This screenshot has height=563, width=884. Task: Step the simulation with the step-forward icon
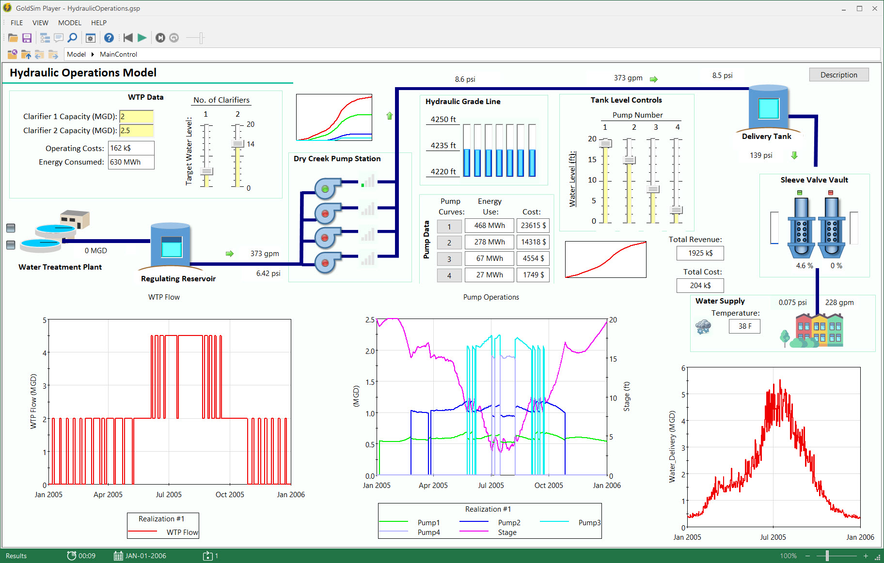tap(160, 38)
